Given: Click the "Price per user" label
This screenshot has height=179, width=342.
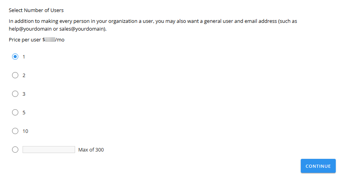Looking at the screenshot, I should click(25, 40).
